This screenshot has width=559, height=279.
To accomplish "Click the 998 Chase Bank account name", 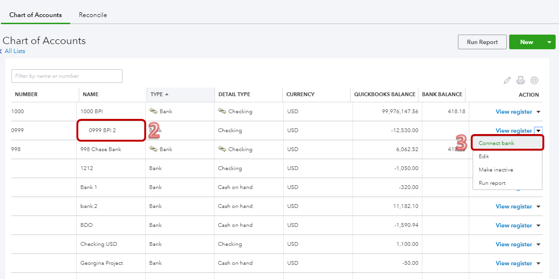I will point(101,149).
